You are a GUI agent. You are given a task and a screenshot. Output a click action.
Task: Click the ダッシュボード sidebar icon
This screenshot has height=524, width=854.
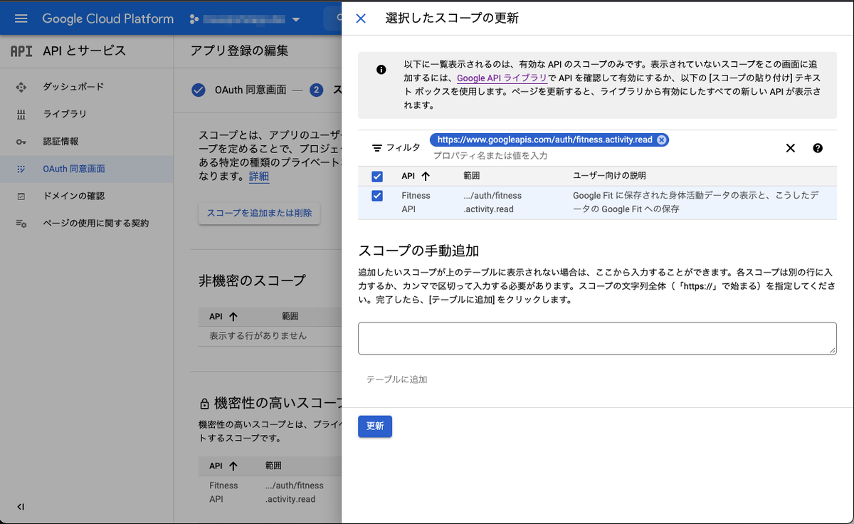pos(21,87)
